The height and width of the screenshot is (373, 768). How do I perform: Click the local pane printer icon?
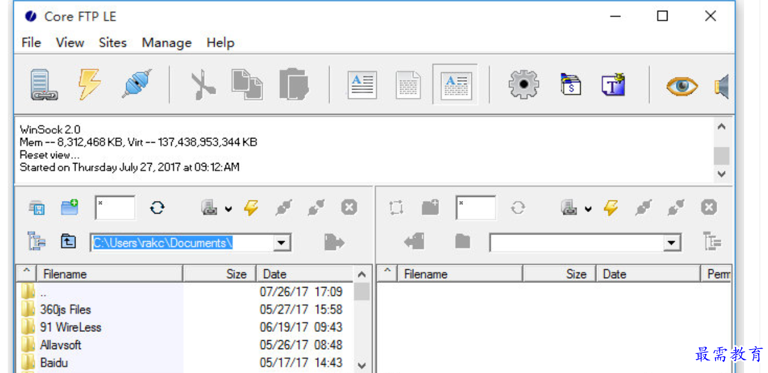(x=210, y=208)
